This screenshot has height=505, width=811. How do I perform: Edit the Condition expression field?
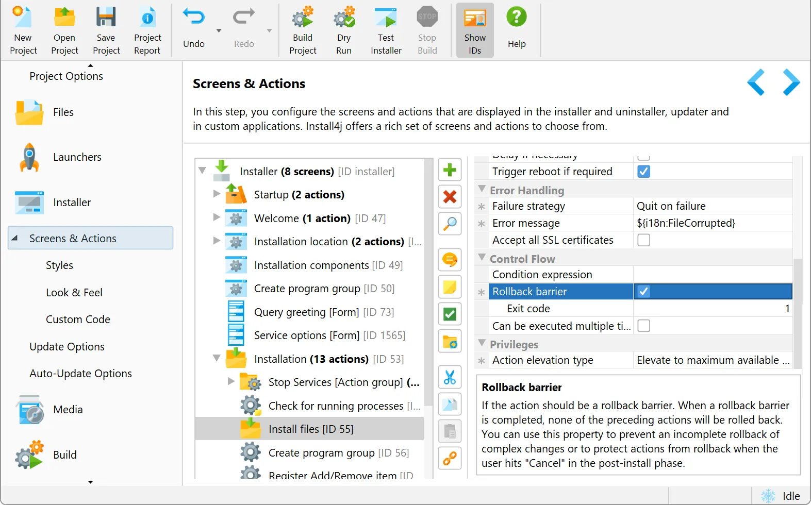point(713,275)
